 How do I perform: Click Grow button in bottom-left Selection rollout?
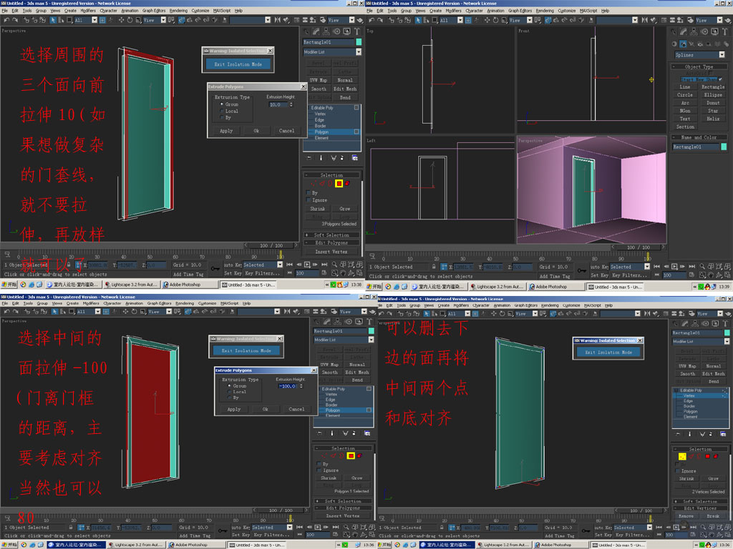point(357,478)
